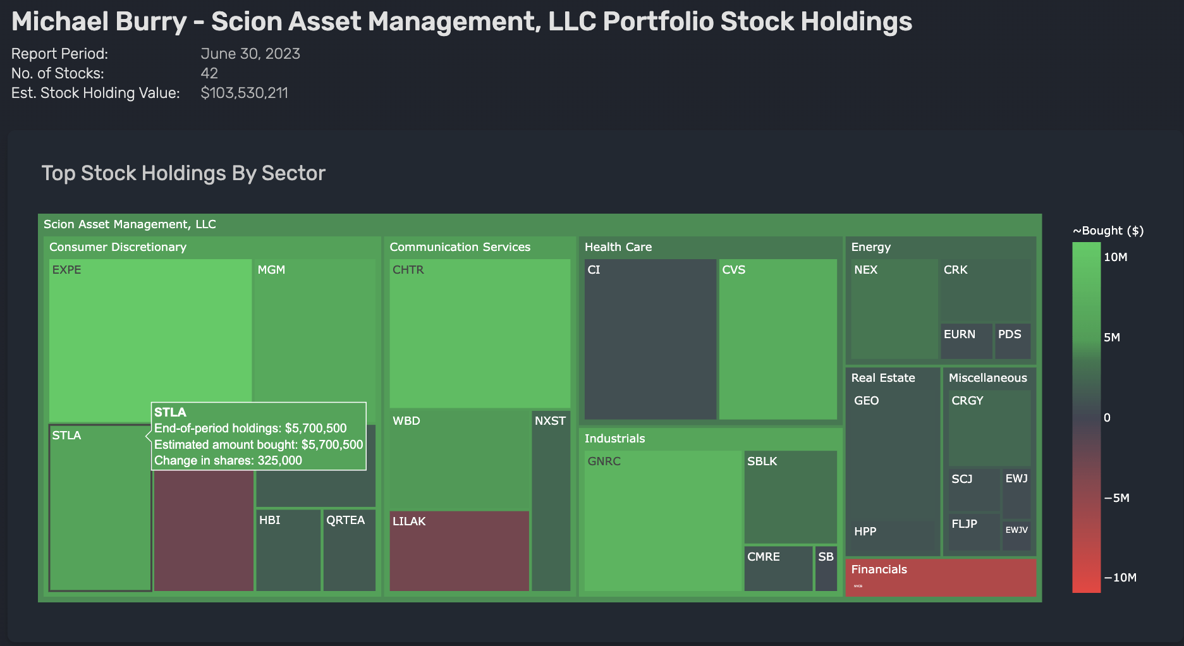
Task: Select the QRTEA stock tile
Action: [349, 551]
